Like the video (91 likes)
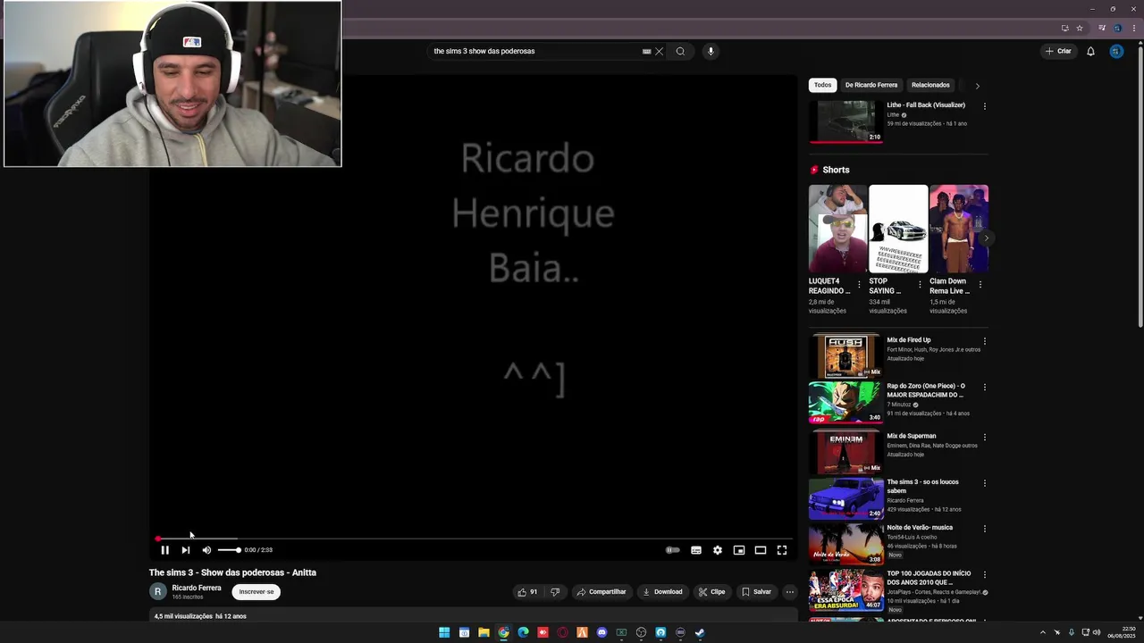This screenshot has width=1144, height=643. pos(527,592)
